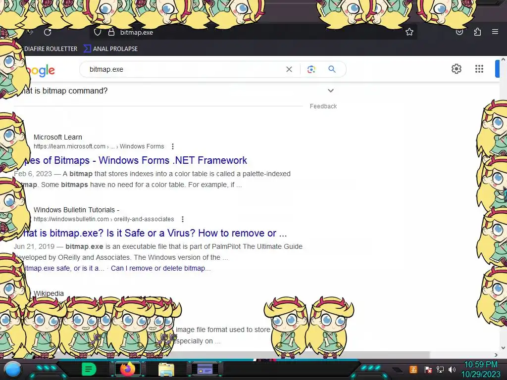The width and height of the screenshot is (507, 380).
Task: Bookmark this page with the star icon
Action: coord(409,32)
